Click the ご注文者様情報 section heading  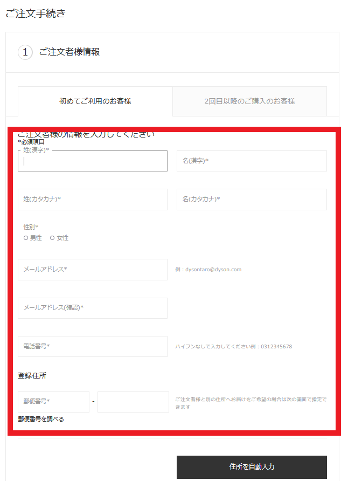click(69, 52)
